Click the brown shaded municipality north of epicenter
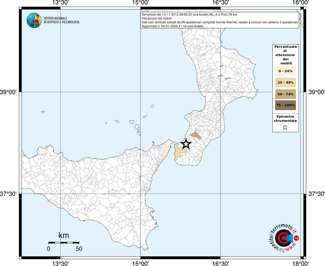325x266 pixels. click(x=196, y=135)
